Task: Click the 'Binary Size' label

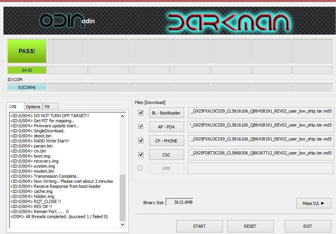Action: point(153,203)
